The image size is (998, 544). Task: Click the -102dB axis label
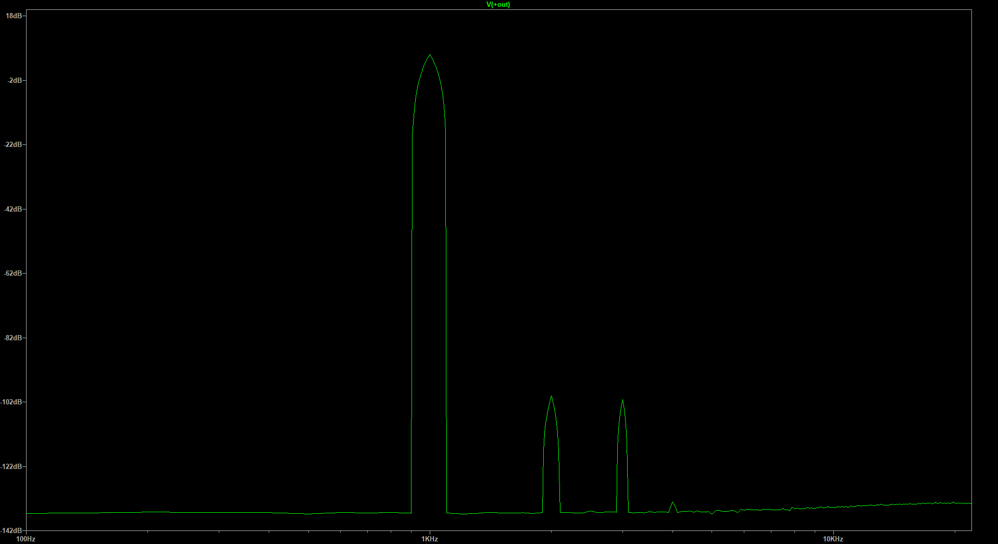[11, 402]
